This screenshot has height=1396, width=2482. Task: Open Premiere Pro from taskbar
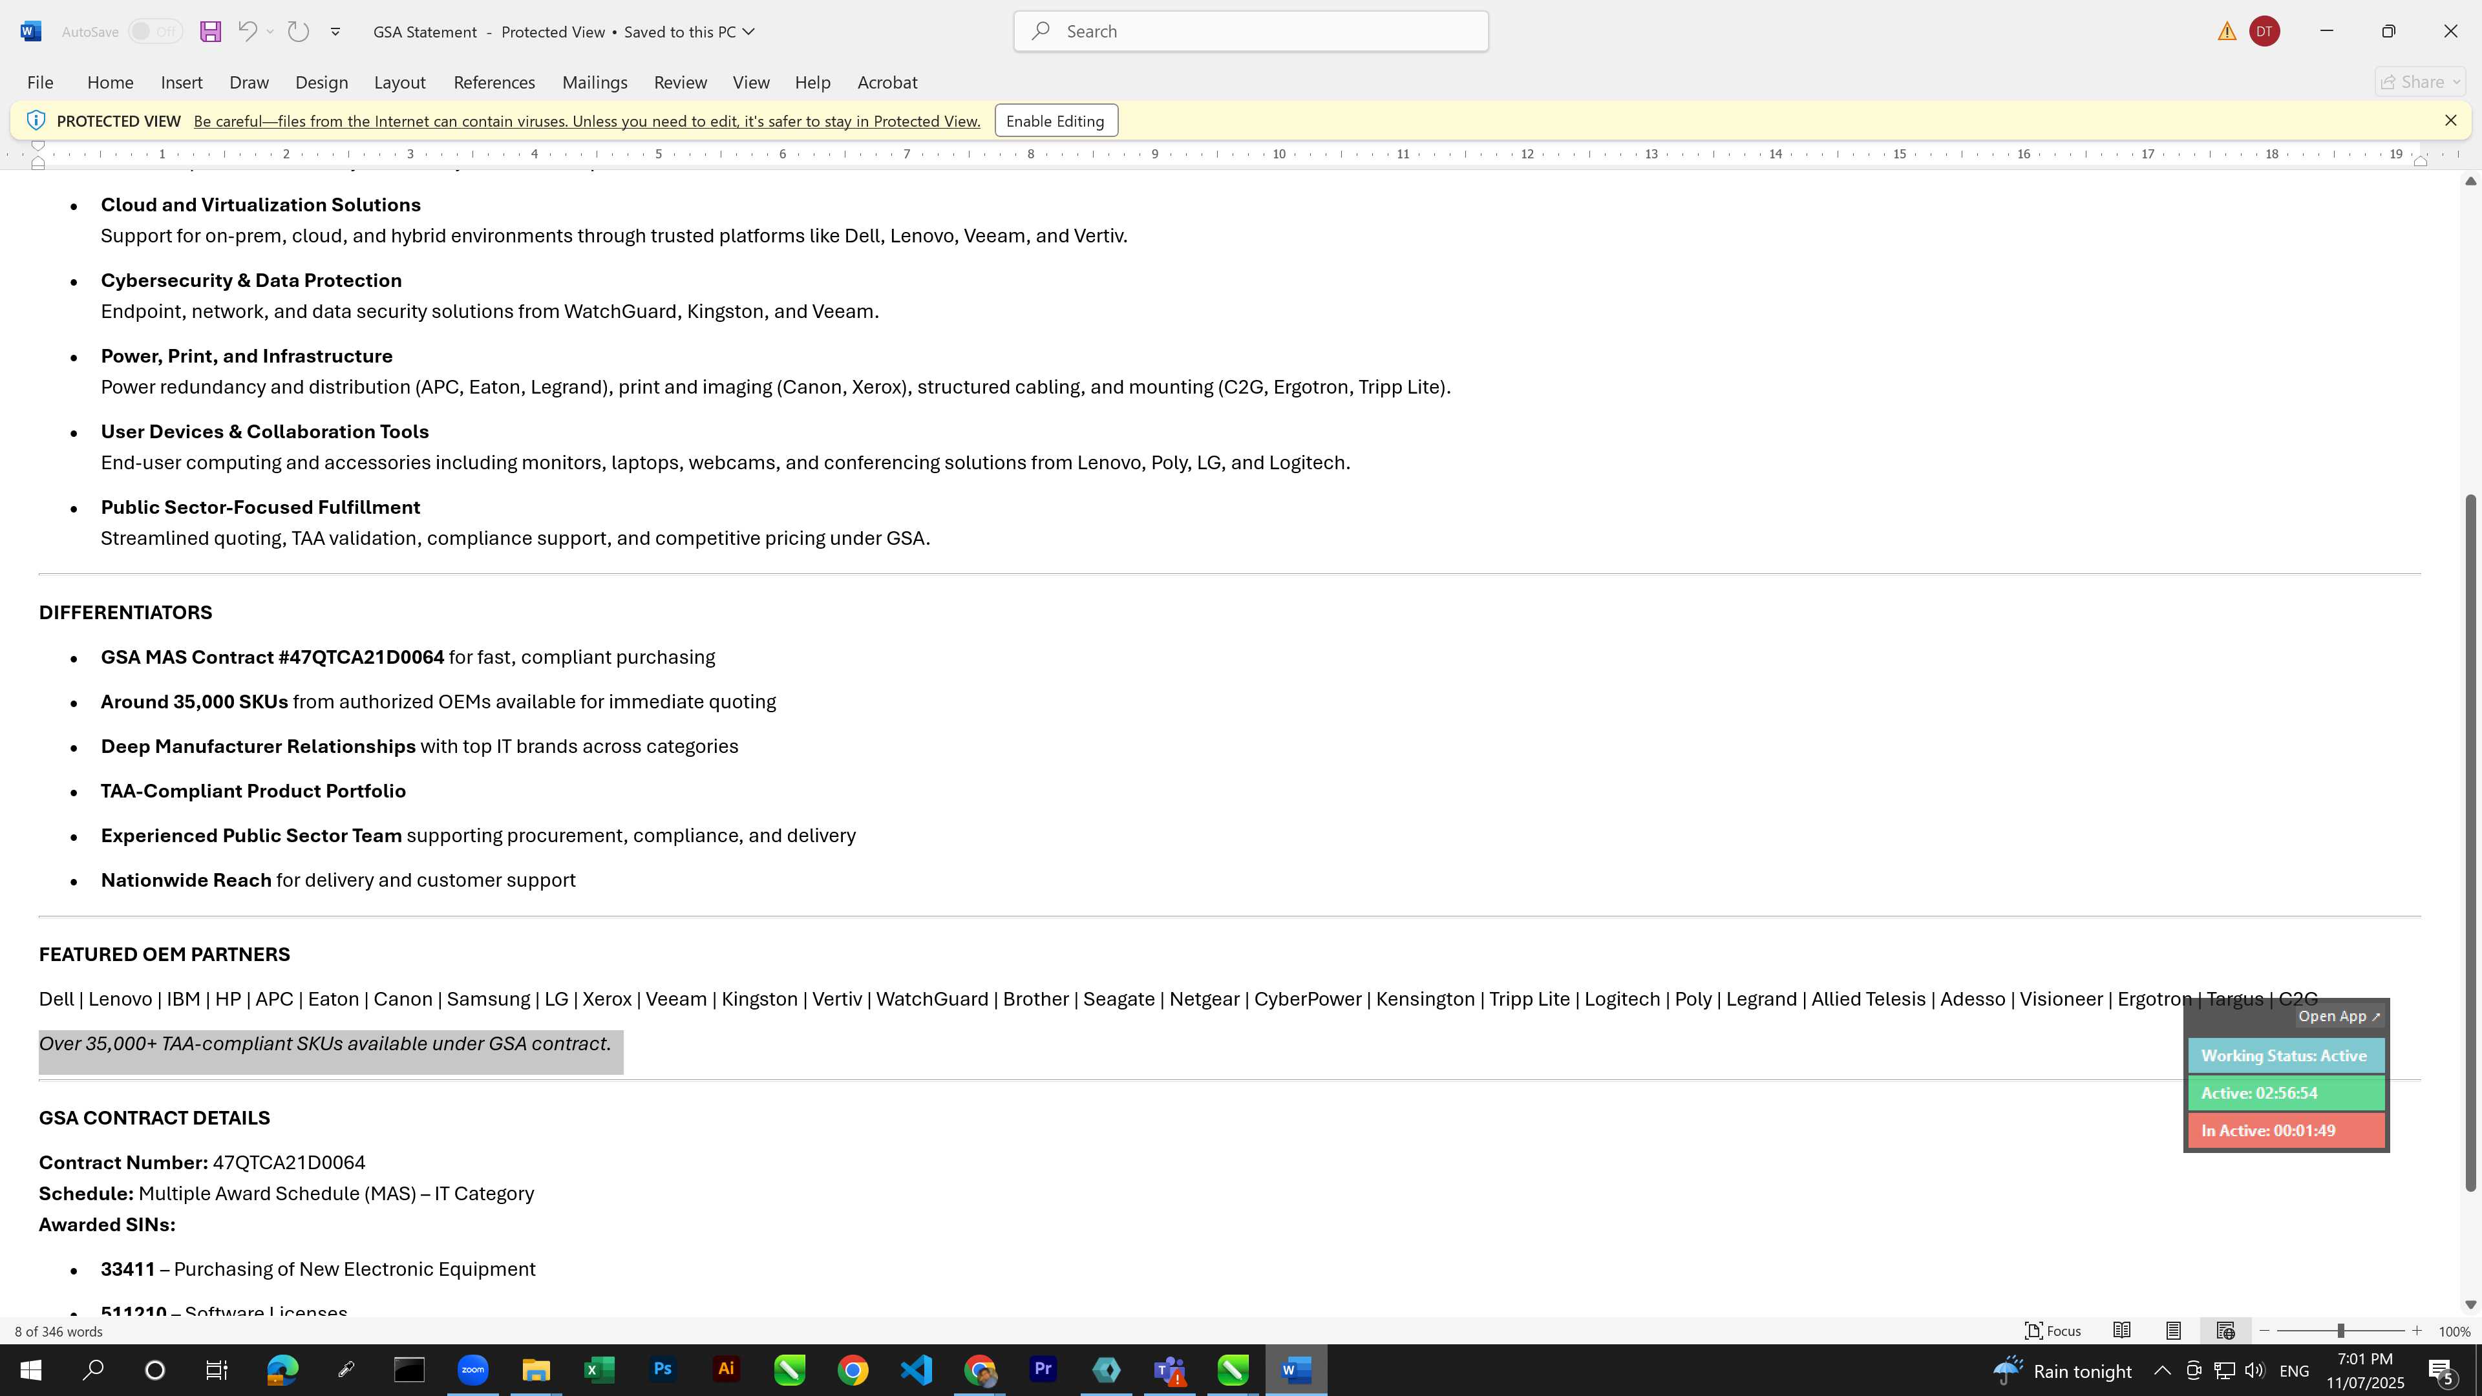1043,1370
